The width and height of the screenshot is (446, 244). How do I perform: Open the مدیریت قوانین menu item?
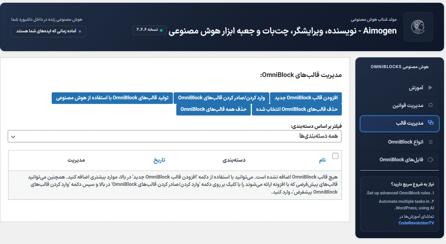pos(400,105)
